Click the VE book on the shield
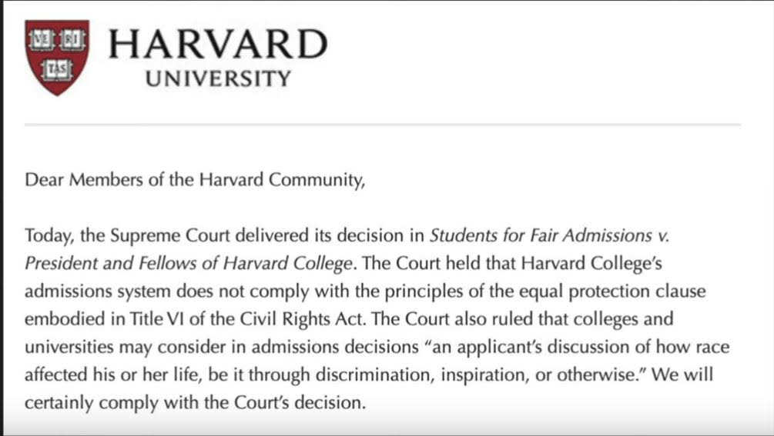The width and height of the screenshot is (774, 436). 42,41
